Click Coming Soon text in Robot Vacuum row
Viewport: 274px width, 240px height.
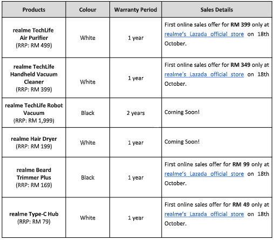pos(182,112)
